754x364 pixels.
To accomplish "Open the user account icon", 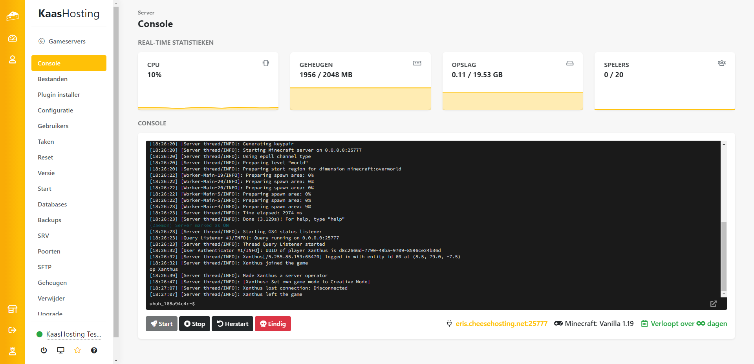I will coord(13,60).
